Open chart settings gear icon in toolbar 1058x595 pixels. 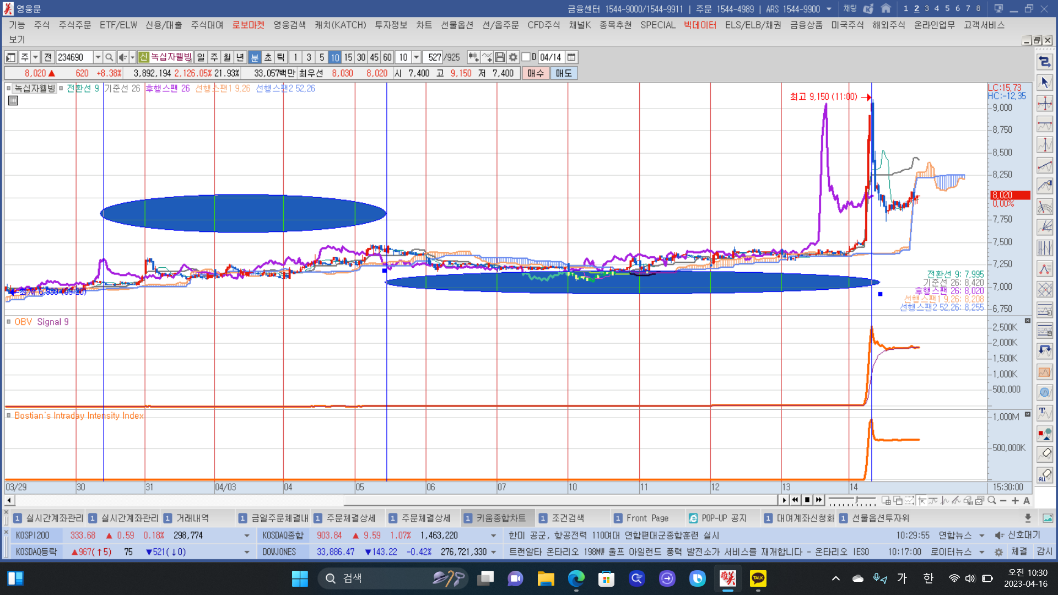pos(513,57)
